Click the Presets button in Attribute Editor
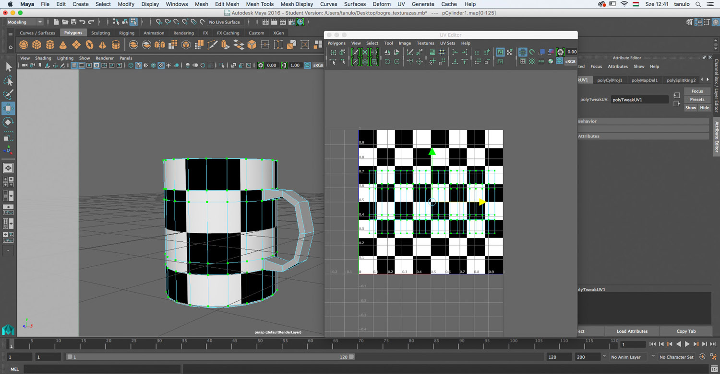The width and height of the screenshot is (720, 374). click(697, 100)
